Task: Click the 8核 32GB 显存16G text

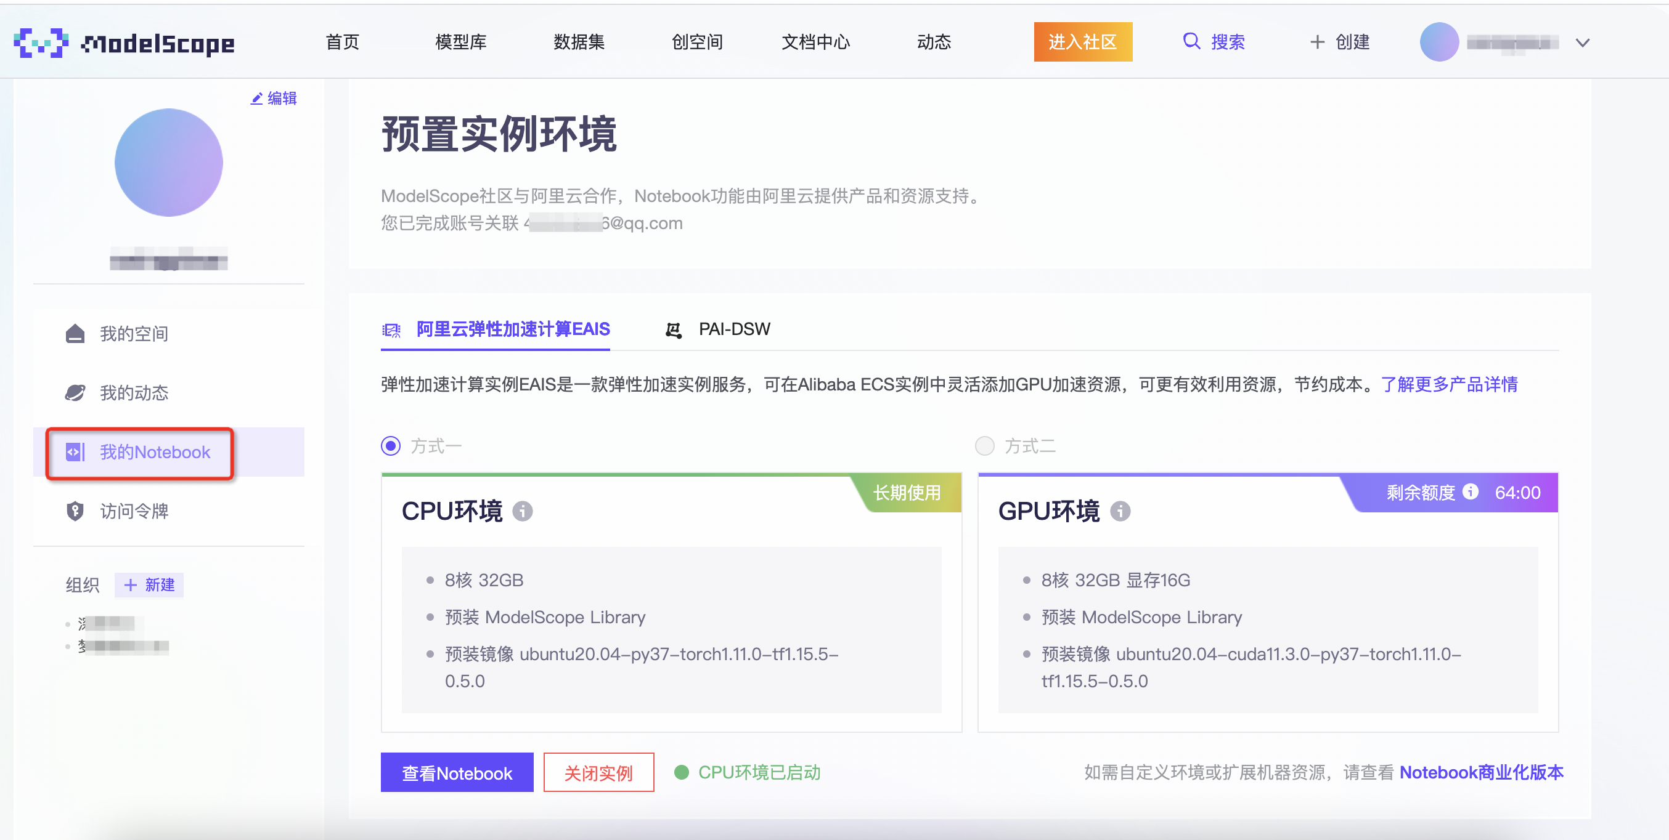Action: coord(1116,581)
